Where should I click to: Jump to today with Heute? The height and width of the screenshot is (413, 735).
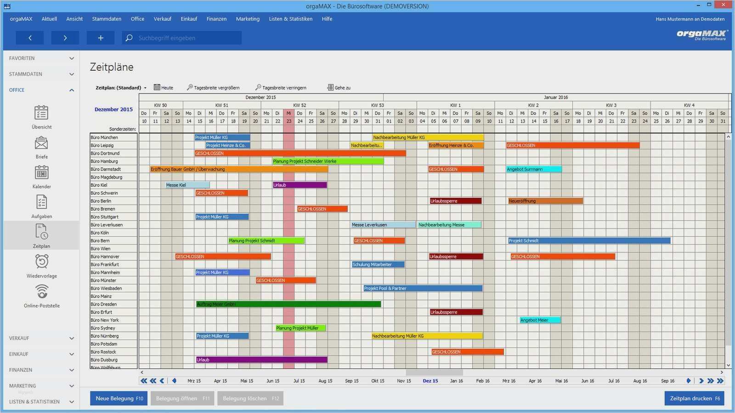pos(164,88)
